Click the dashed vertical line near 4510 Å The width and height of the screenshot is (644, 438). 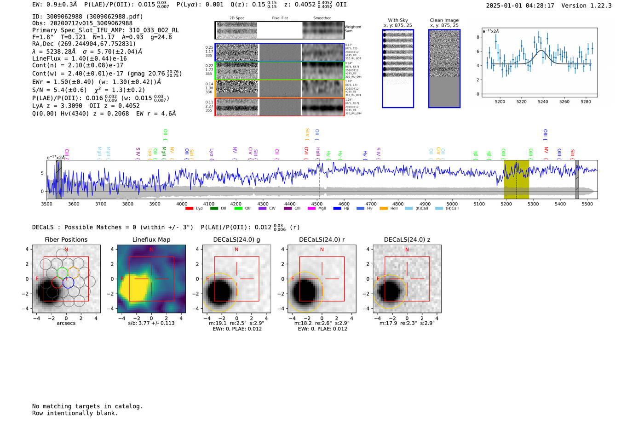pos(320,179)
